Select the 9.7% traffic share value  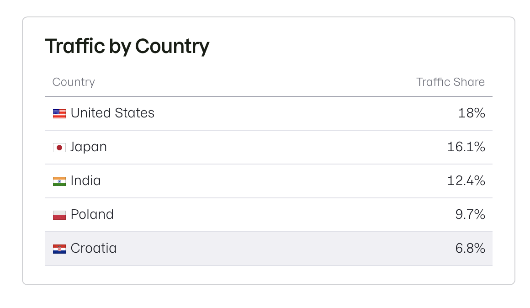point(470,214)
